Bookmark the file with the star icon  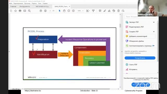pyautogui.click(x=16, y=11)
